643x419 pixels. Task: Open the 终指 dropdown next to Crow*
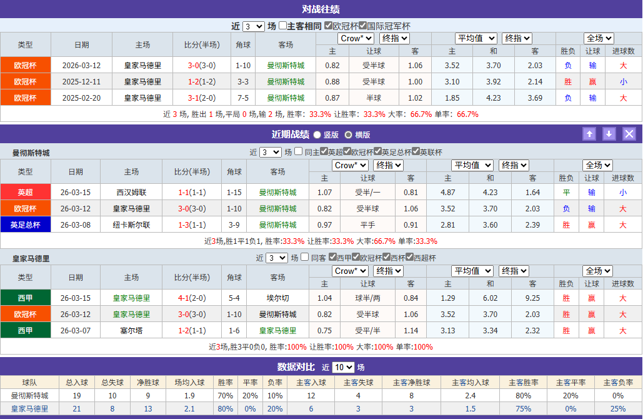394,38
